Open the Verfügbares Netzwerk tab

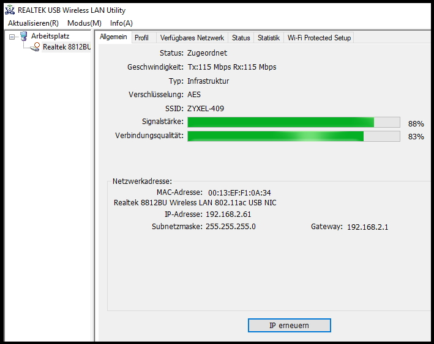(x=192, y=38)
